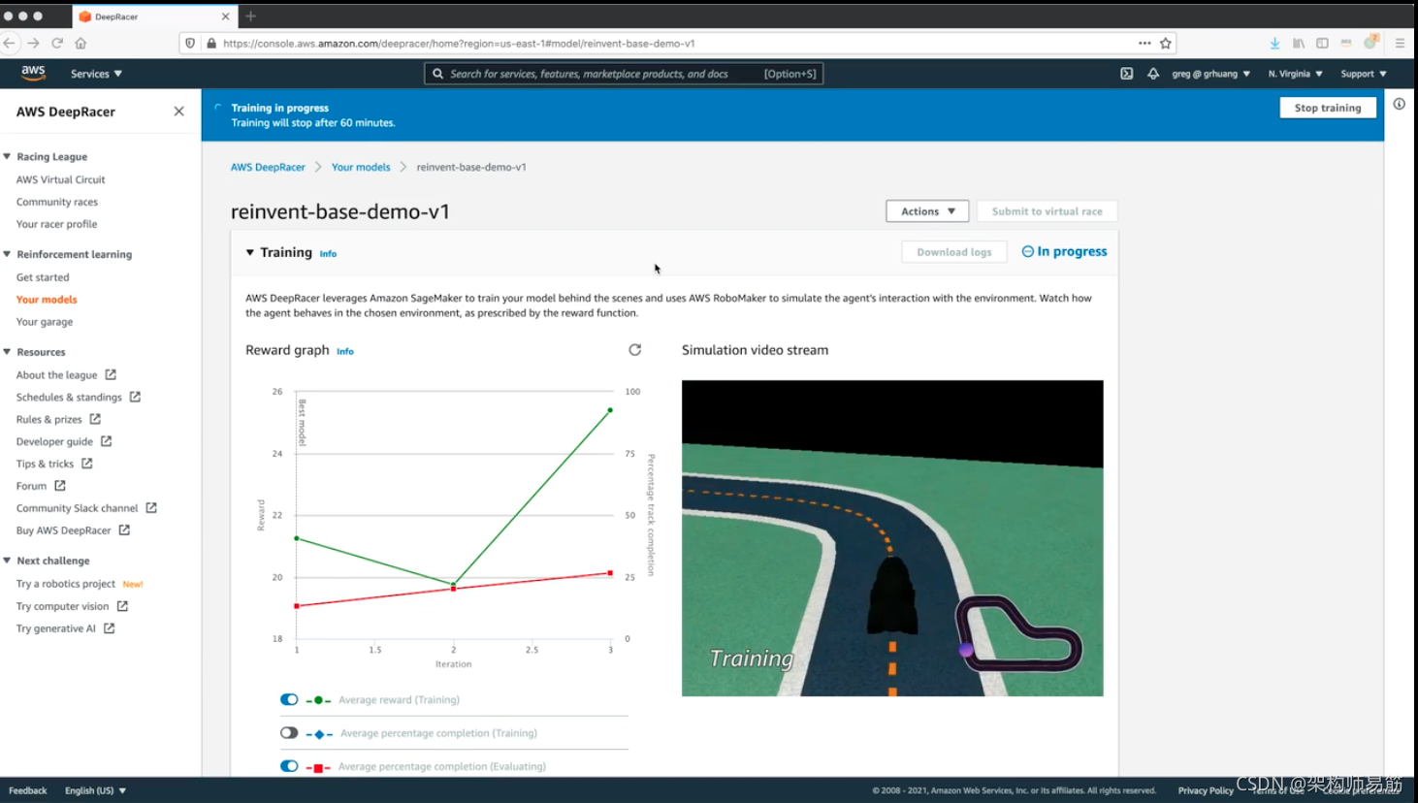1418x803 pixels.
Task: Click the Feedback link in footer
Action: click(x=28, y=790)
